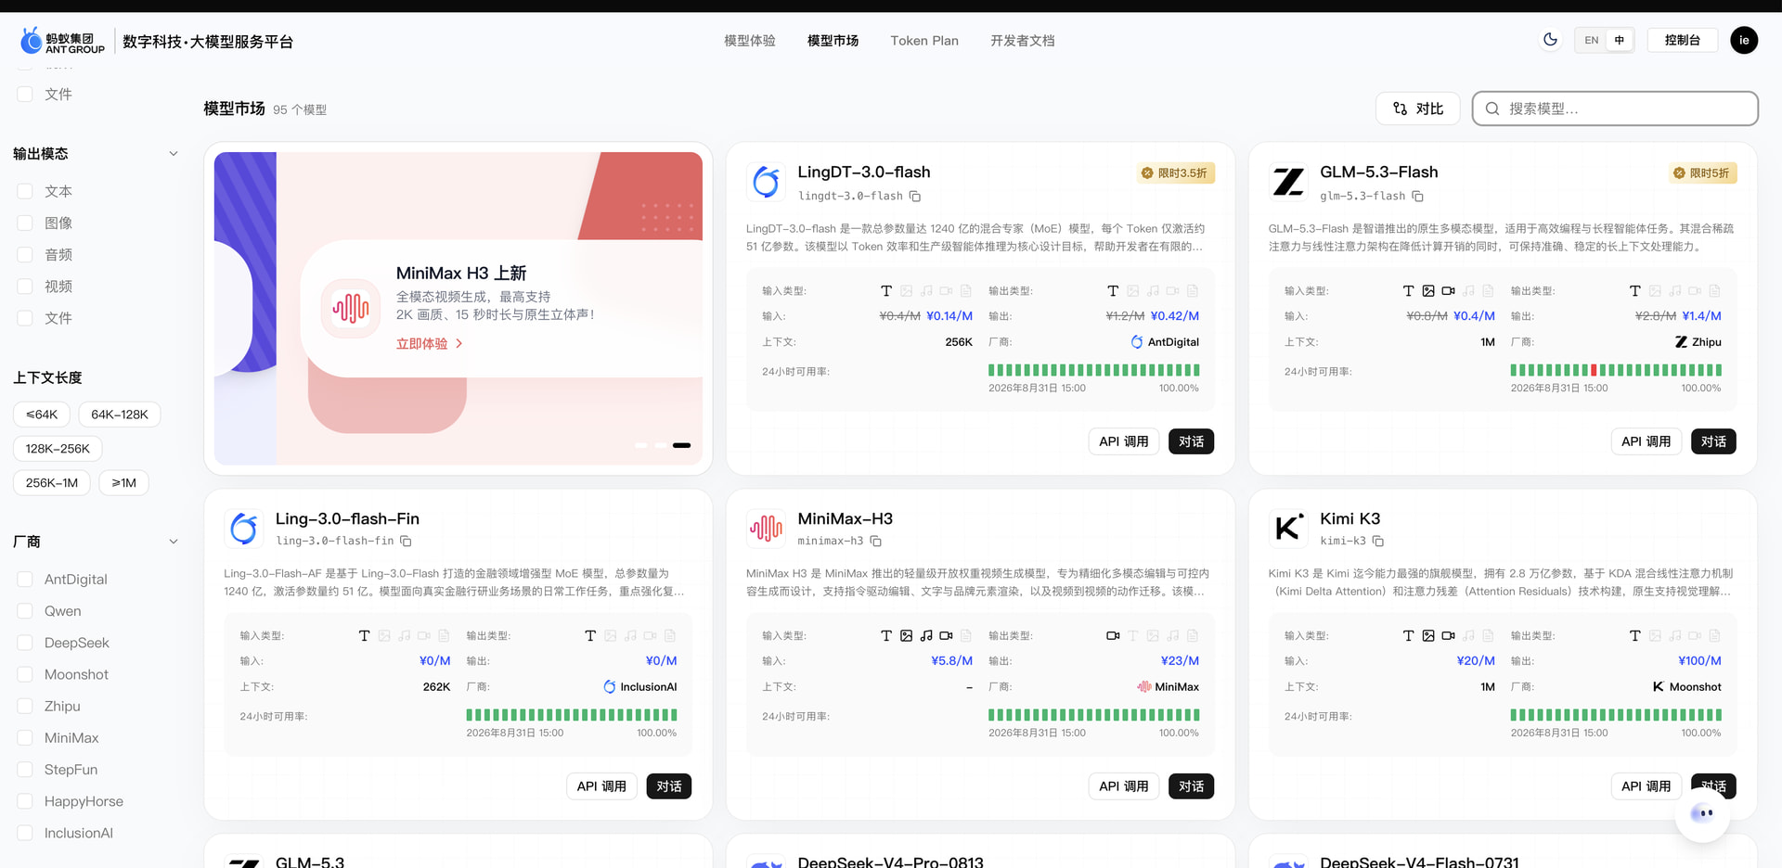Image resolution: width=1782 pixels, height=868 pixels.
Task: Check the MiniMax vendor checkbox
Action: click(x=25, y=738)
